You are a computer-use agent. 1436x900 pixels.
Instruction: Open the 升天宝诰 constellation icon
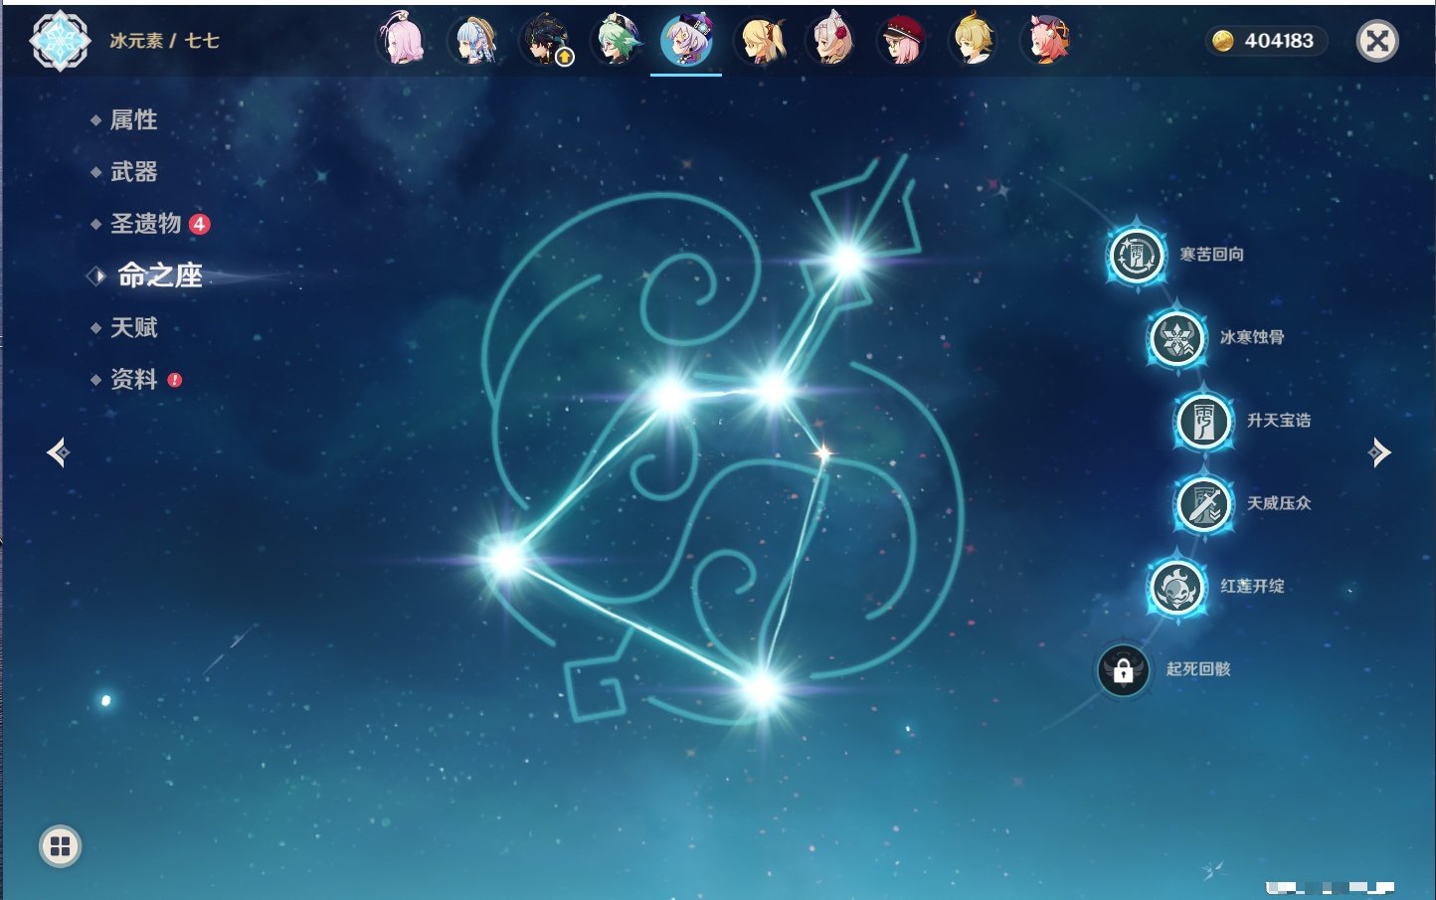click(x=1204, y=422)
